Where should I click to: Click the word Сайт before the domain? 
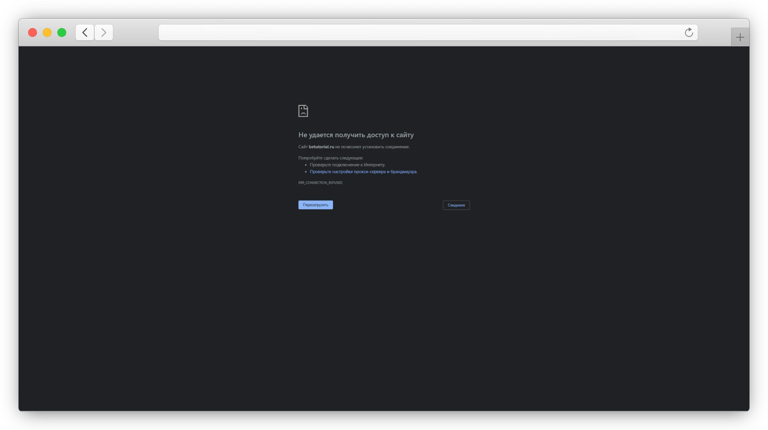coord(303,147)
